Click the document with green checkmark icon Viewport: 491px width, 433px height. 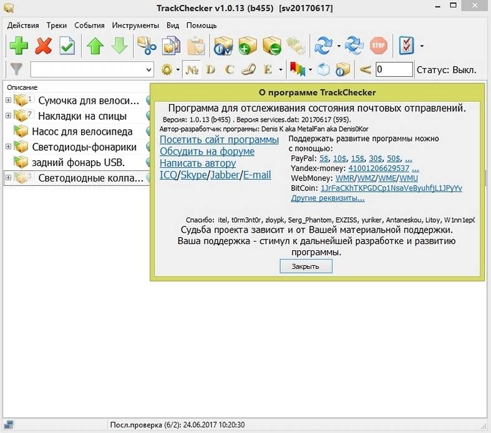67,46
